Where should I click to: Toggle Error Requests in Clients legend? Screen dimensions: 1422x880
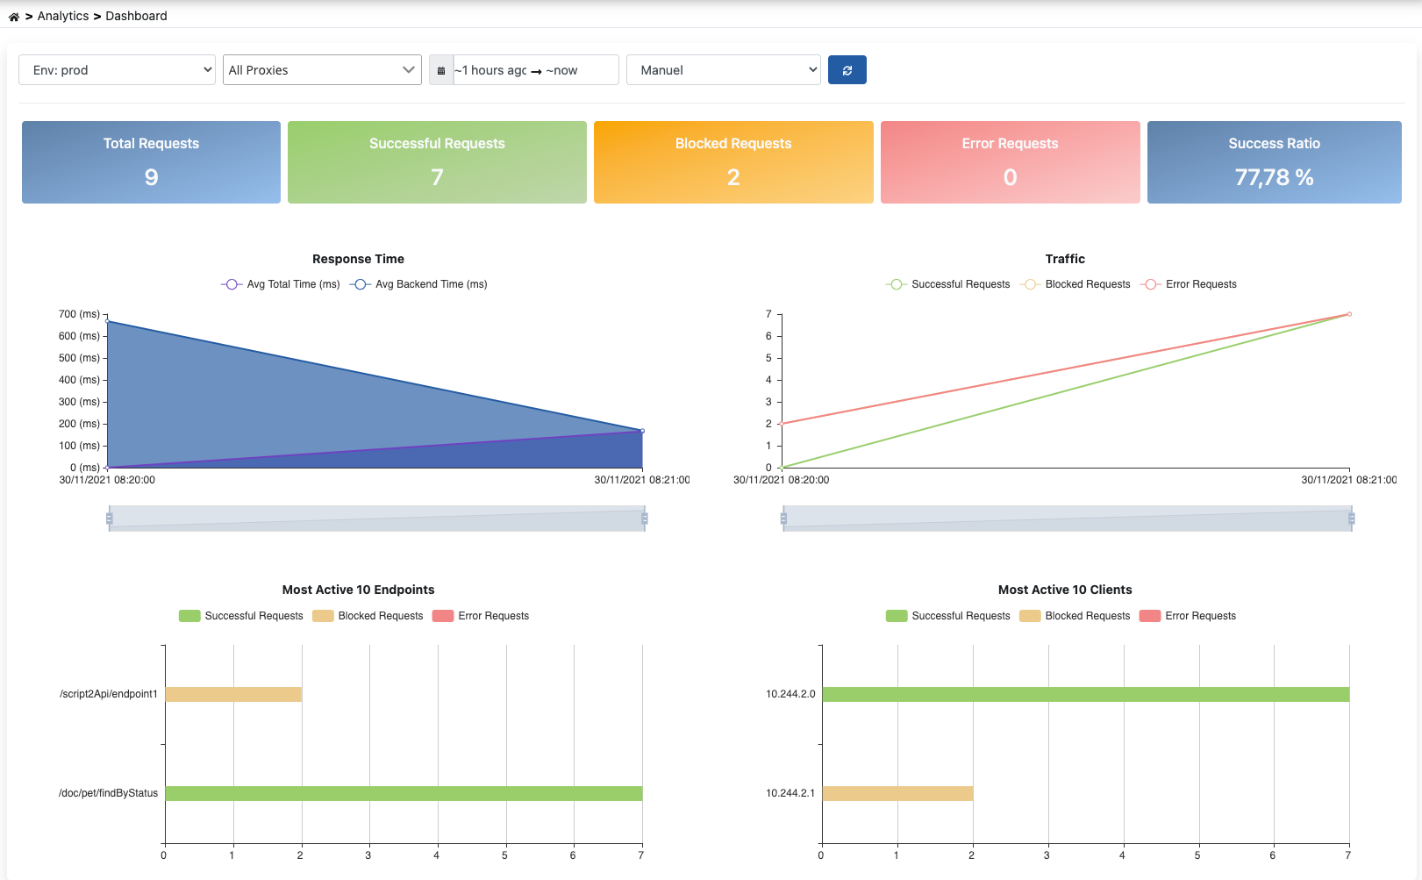point(1188,616)
